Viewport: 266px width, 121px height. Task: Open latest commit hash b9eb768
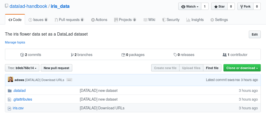point(233,80)
